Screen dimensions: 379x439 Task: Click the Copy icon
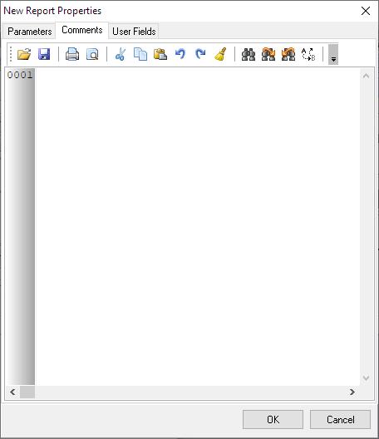(x=140, y=54)
